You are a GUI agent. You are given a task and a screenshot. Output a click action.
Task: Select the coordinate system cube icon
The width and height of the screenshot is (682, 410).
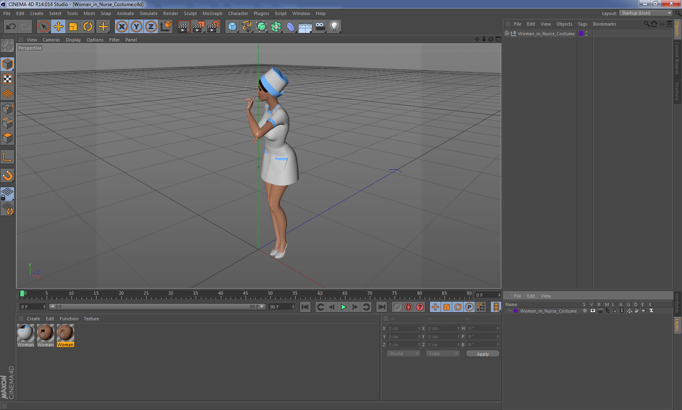point(166,27)
